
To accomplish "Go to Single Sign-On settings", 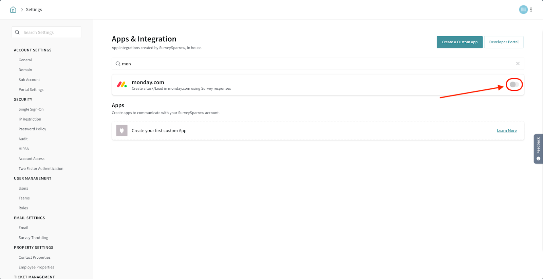I will pyautogui.click(x=31, y=109).
